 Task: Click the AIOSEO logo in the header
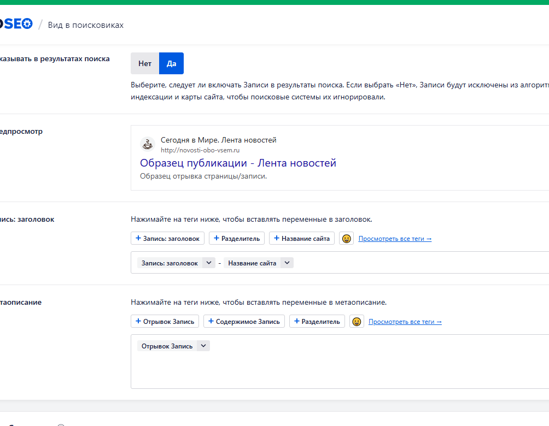(x=16, y=24)
